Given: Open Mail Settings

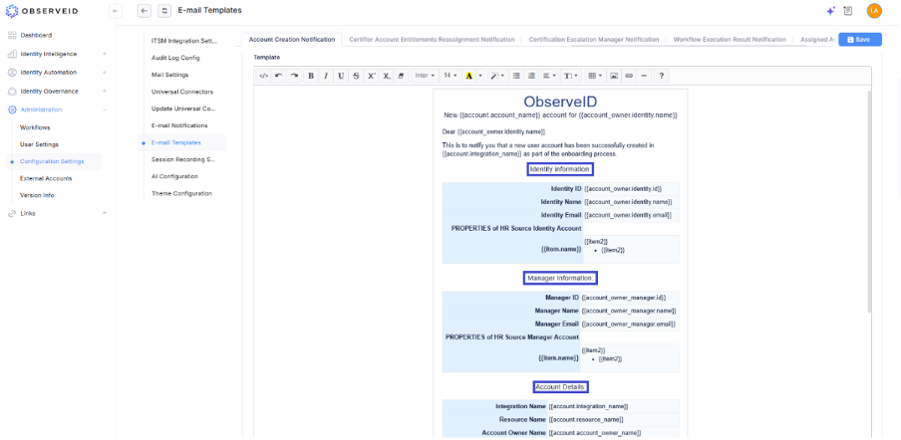Looking at the screenshot, I should (169, 75).
